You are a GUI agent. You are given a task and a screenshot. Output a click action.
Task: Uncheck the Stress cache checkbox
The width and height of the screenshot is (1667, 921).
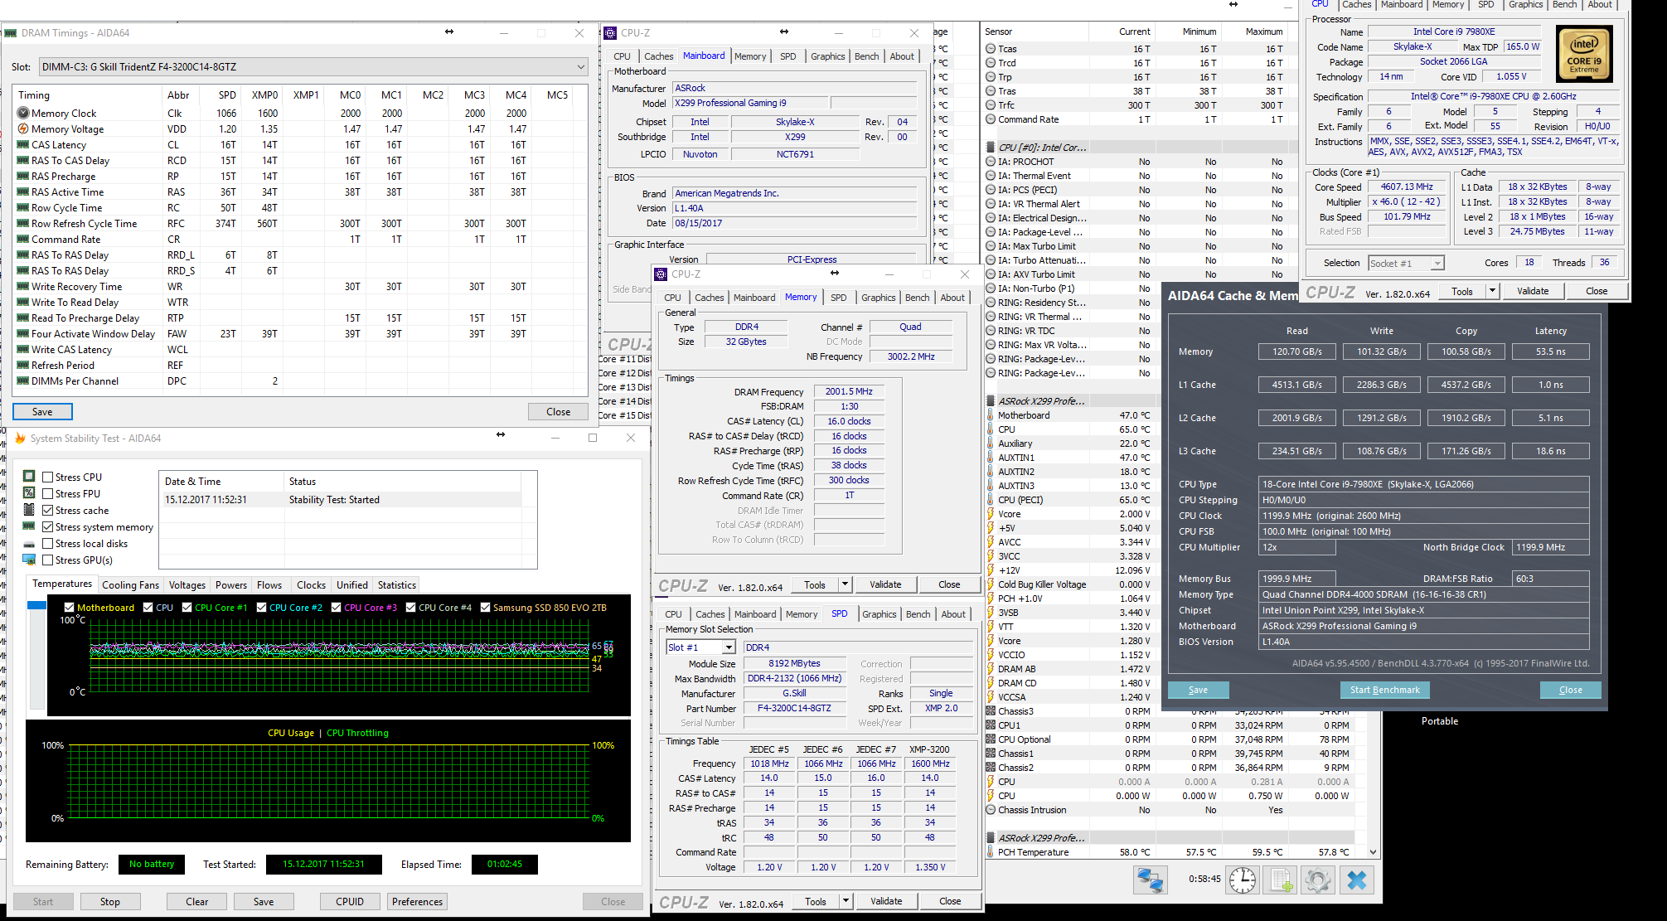pos(48,511)
